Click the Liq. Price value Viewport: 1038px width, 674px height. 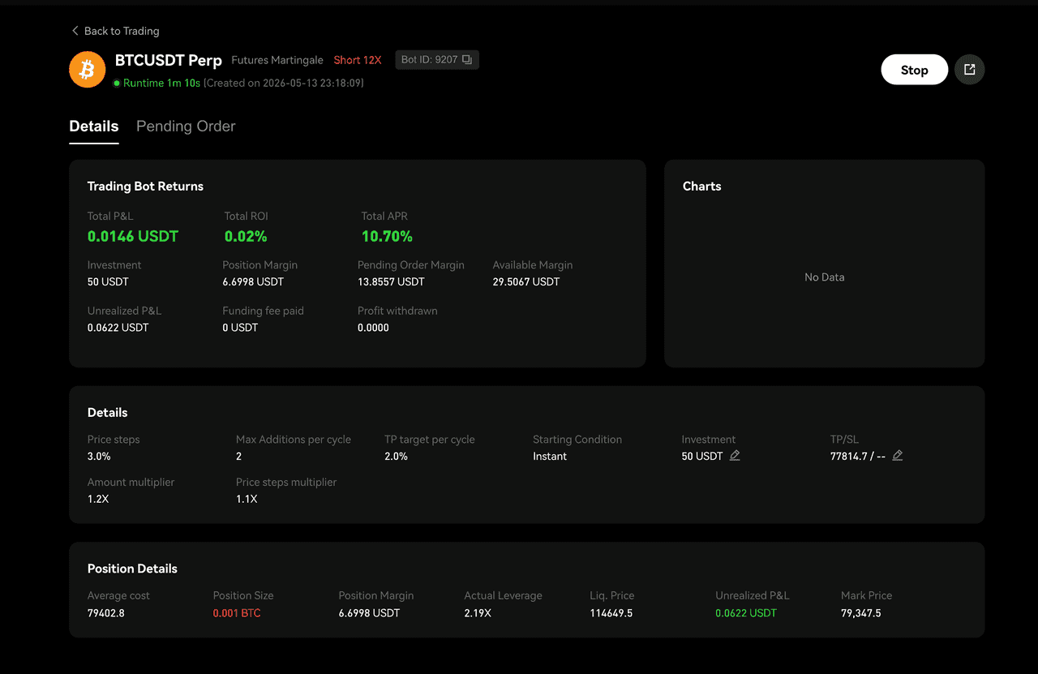coord(611,613)
